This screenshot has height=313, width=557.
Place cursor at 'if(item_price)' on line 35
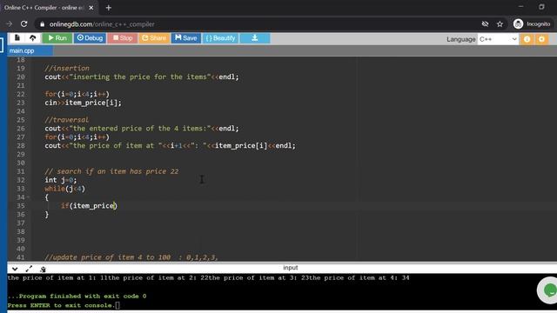tap(89, 206)
